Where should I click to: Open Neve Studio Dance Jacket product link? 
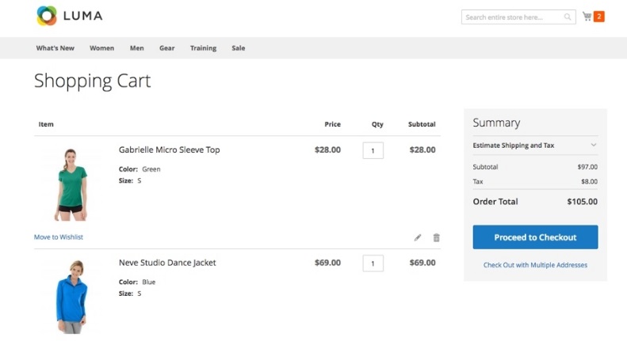pos(167,263)
